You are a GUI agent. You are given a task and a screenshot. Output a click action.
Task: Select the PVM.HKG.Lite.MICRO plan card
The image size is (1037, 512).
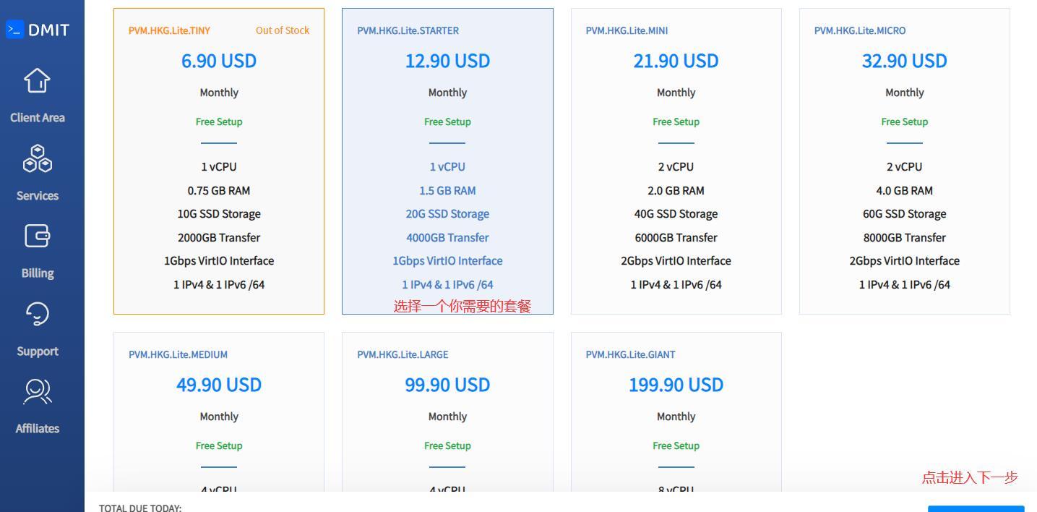(x=905, y=161)
